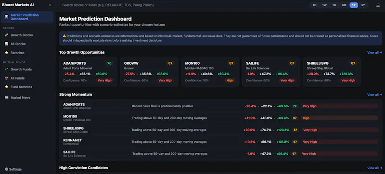Go to Fund favorites in the sidebar
This screenshot has height=174, width=385.
27,87
